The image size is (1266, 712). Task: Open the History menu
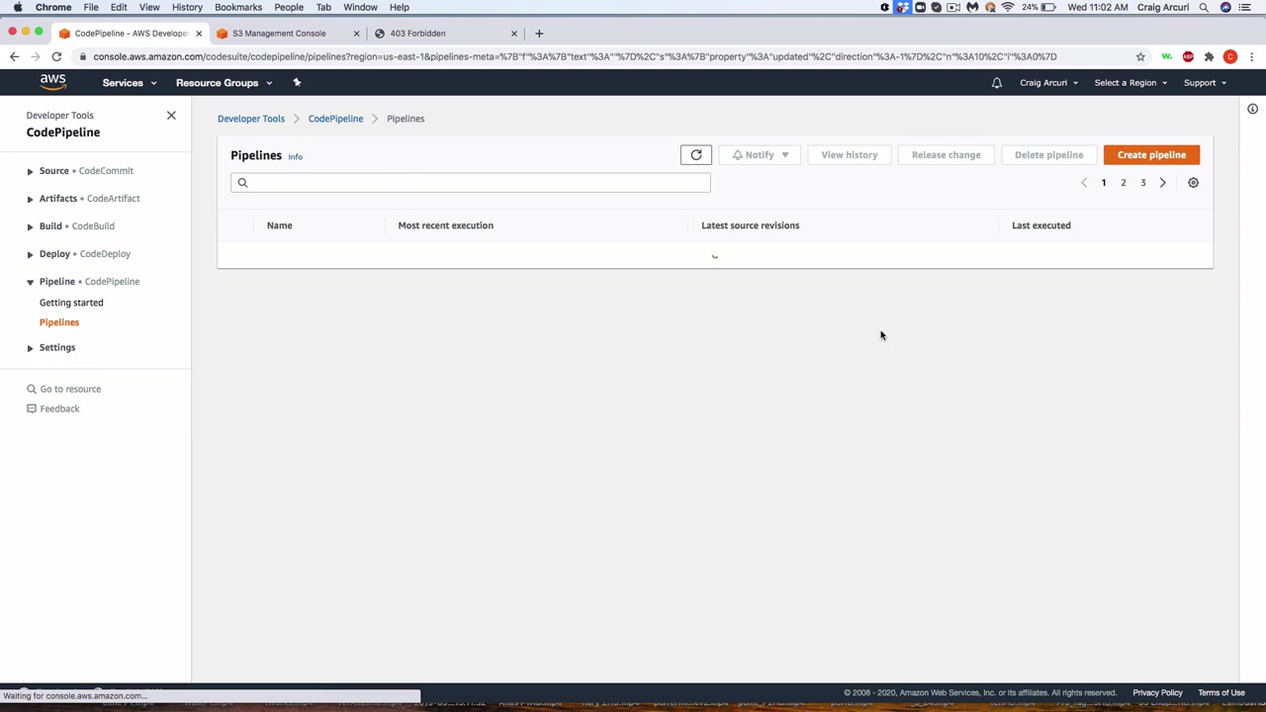click(x=187, y=7)
